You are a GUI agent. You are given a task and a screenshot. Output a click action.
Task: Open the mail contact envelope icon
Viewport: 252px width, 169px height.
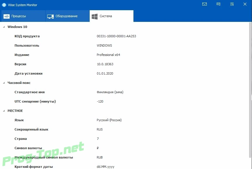pyautogui.click(x=204, y=4)
